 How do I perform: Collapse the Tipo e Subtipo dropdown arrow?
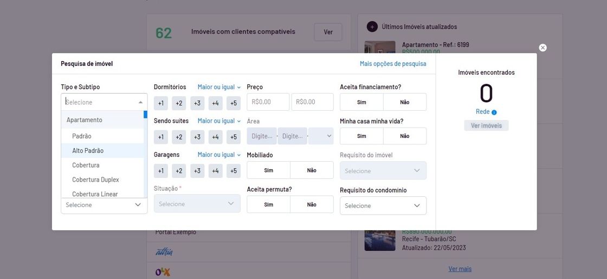coord(140,102)
